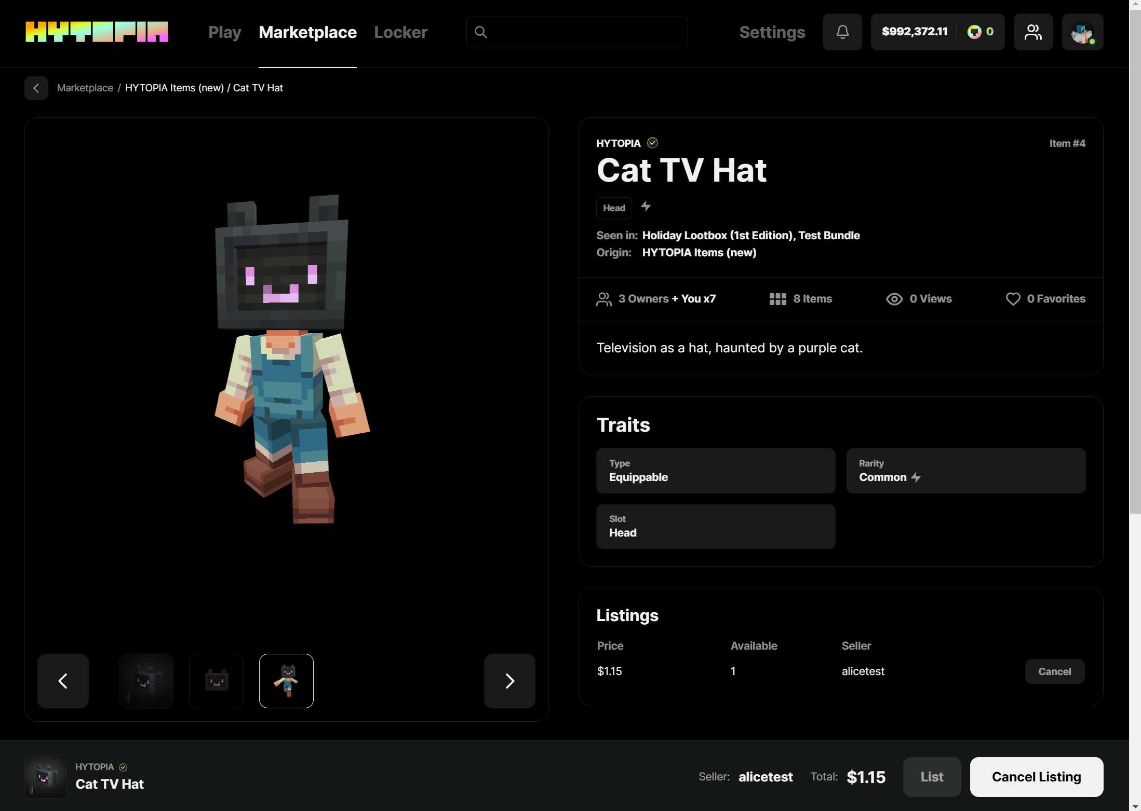Open the Locker tab
The image size is (1141, 811).
[400, 32]
